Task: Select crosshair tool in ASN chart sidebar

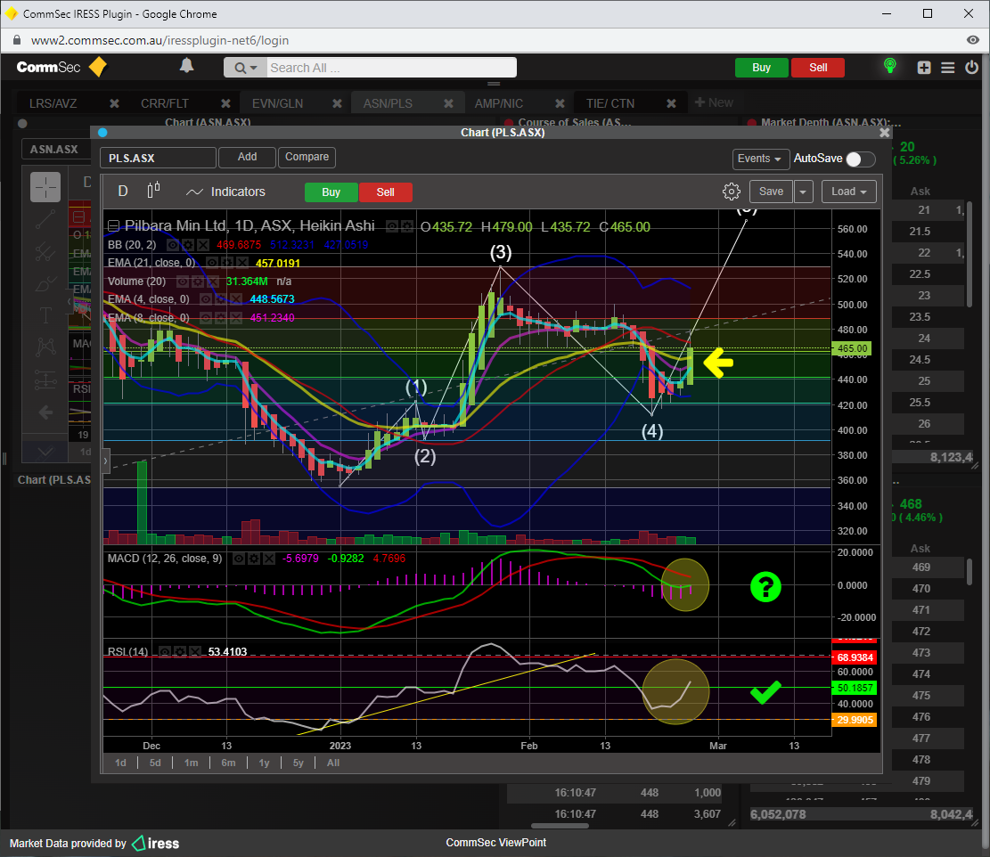Action: [45, 187]
